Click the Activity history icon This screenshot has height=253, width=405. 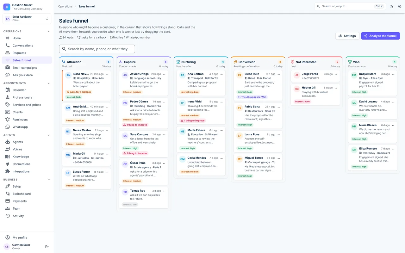tap(8, 216)
